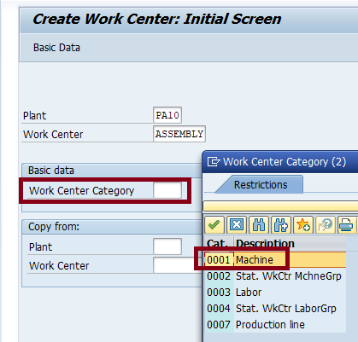Choose the 0003 Labor category
The height and width of the screenshot is (342, 358).
276,293
